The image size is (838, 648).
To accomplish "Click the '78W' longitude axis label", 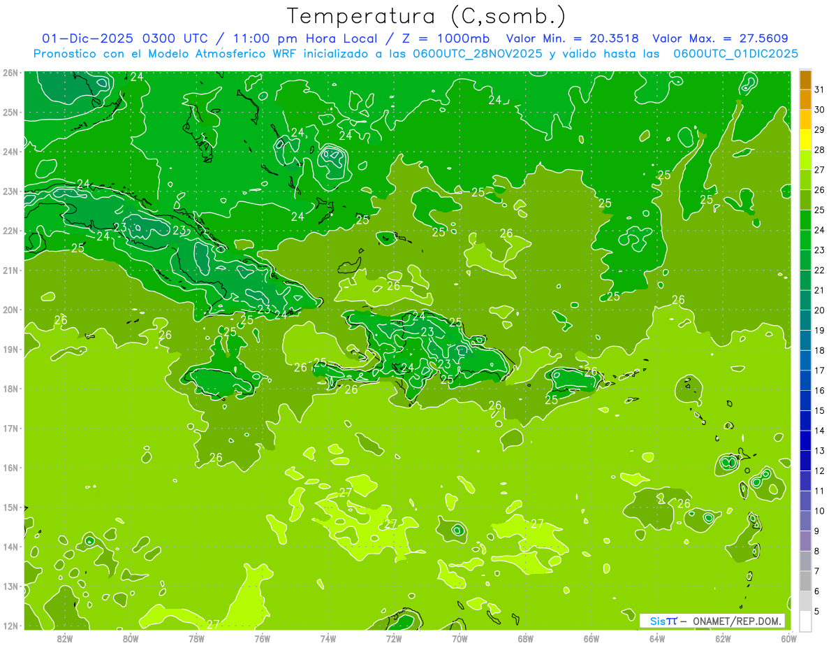I will 196,638.
